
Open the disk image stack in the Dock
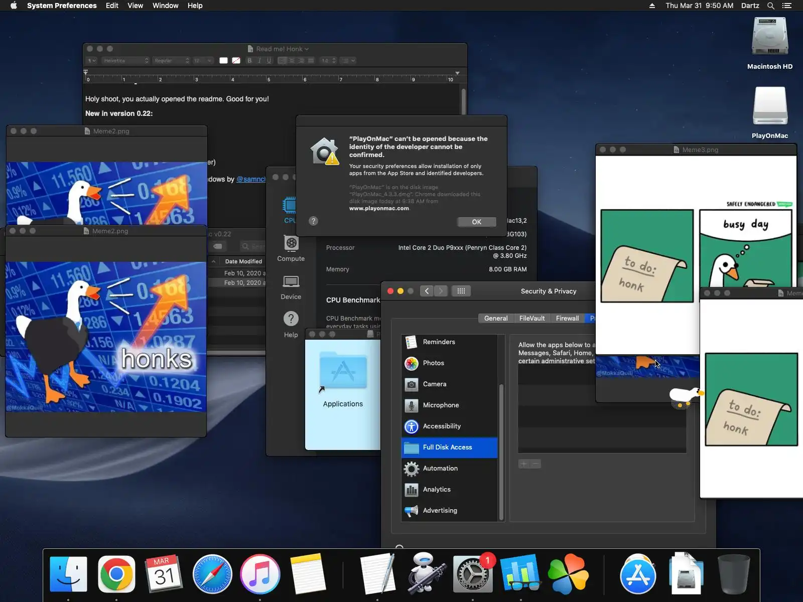coord(686,574)
